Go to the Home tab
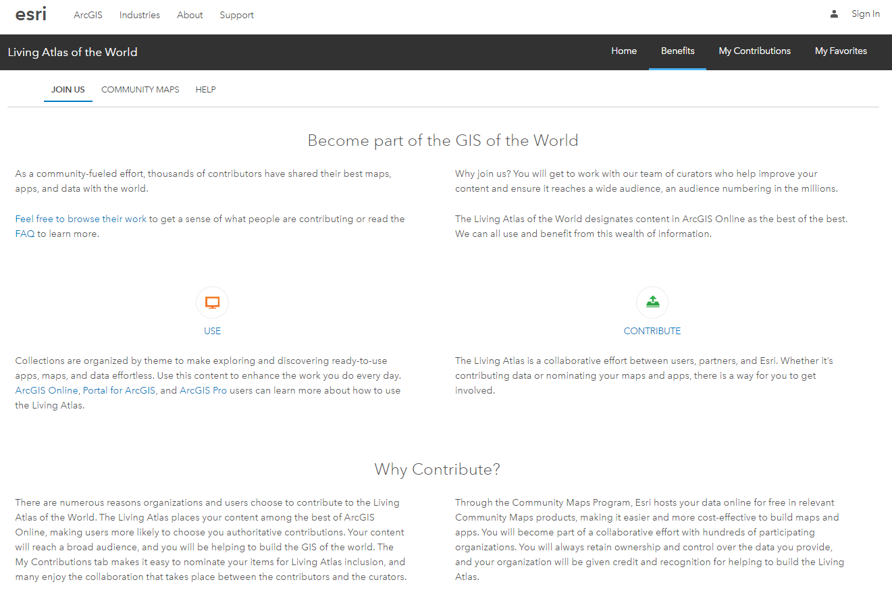Viewport: 892px width, 605px height. coord(624,51)
